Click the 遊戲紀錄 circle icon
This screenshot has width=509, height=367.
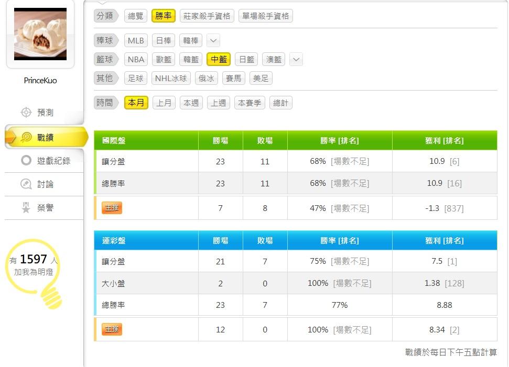click(26, 161)
